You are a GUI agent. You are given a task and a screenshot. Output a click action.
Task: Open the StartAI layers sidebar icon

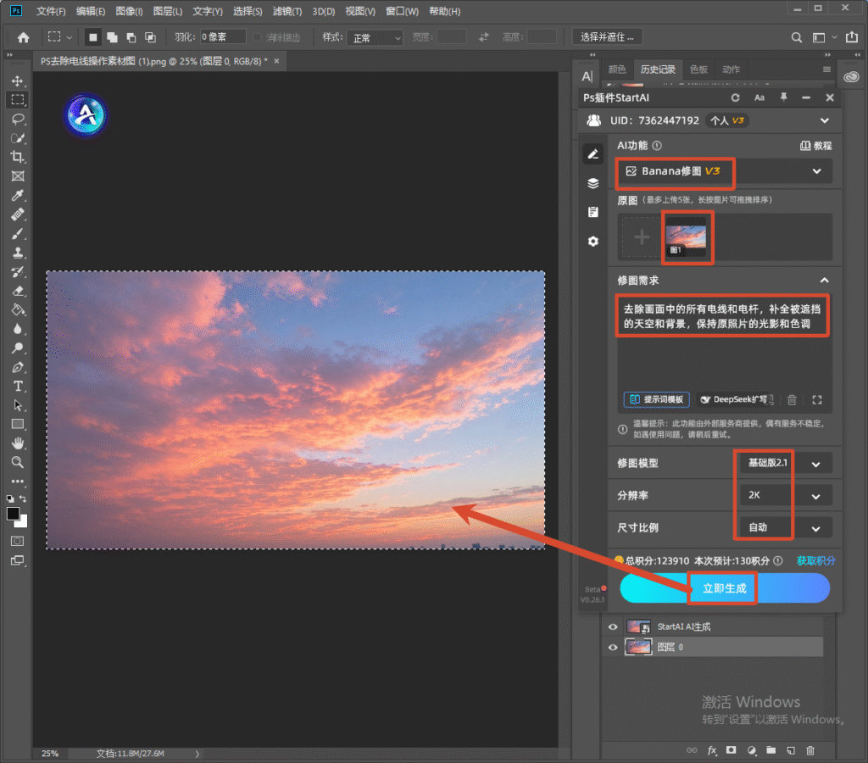593,183
